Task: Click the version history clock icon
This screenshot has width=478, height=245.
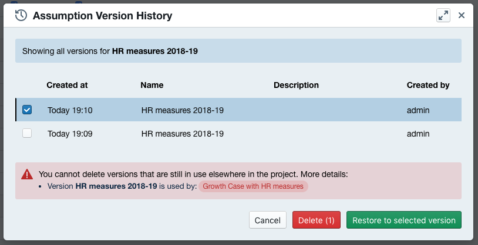Action: [x=21, y=16]
